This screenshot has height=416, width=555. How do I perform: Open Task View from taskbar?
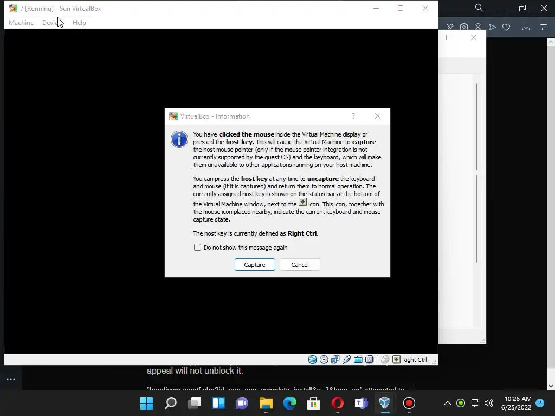coord(195,403)
